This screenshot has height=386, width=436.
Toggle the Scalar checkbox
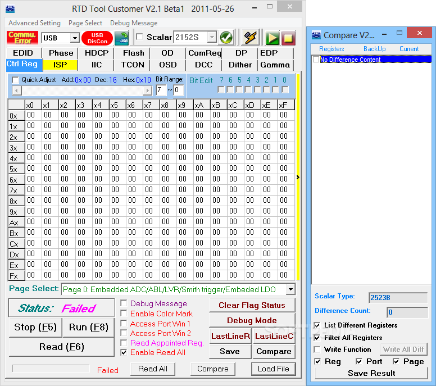click(x=139, y=37)
